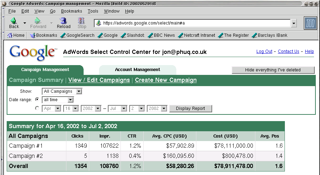Open the start year 2002 dropdown

pos(91,108)
